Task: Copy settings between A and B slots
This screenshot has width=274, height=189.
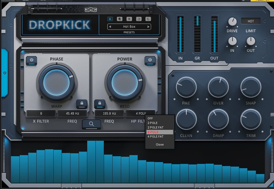Action: coord(120,19)
